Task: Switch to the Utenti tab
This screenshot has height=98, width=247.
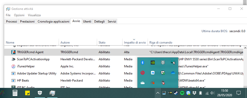Action: click(x=87, y=22)
